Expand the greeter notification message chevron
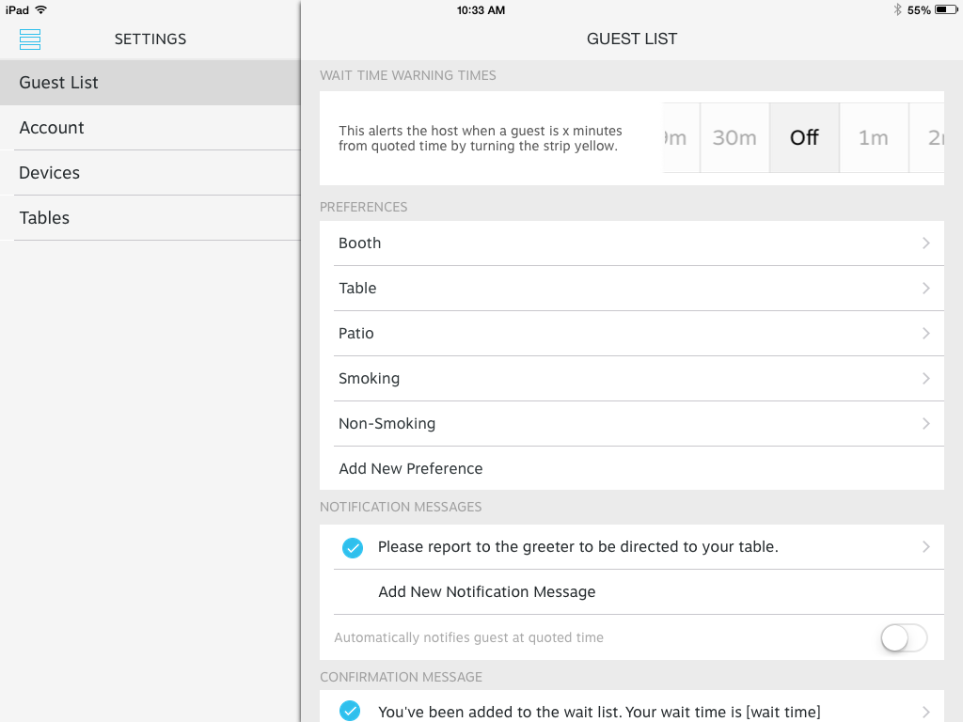This screenshot has width=963, height=722. point(925,547)
